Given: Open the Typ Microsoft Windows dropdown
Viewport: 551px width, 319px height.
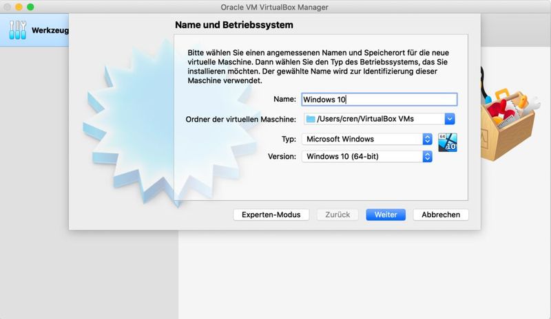Looking at the screenshot, I should (367, 139).
